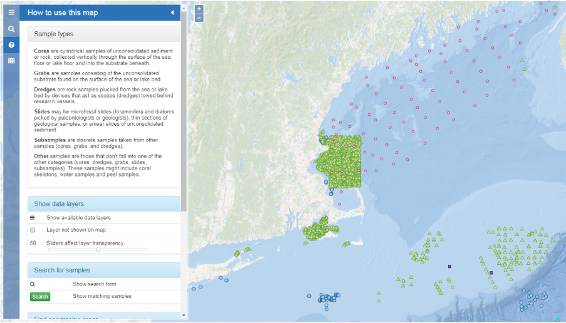Click the panel's scroll down arrow
Viewport: 566px width, 323px height.
184,315
